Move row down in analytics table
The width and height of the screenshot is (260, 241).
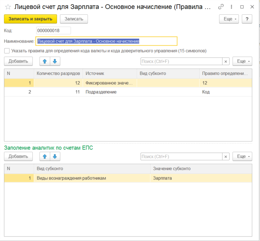point(55,156)
